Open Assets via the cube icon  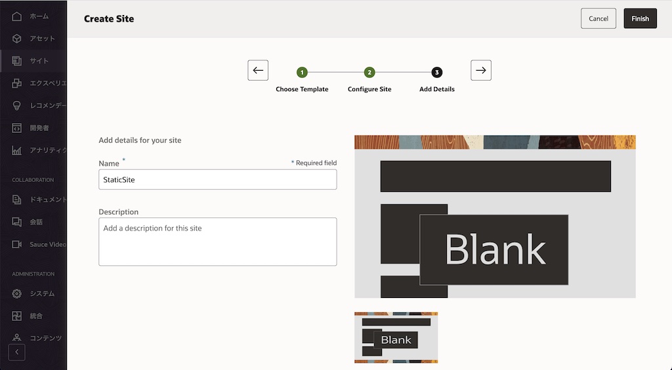click(x=17, y=39)
